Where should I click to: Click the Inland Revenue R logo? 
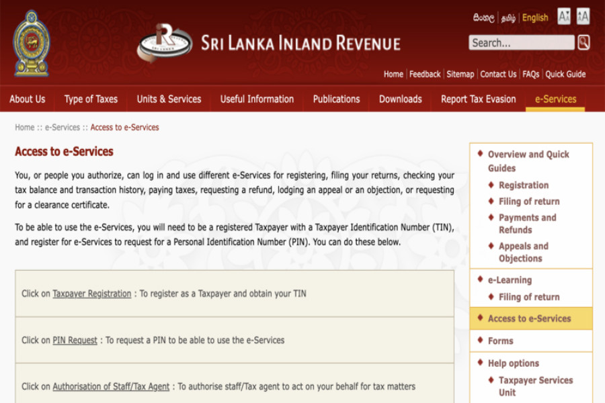[x=165, y=43]
